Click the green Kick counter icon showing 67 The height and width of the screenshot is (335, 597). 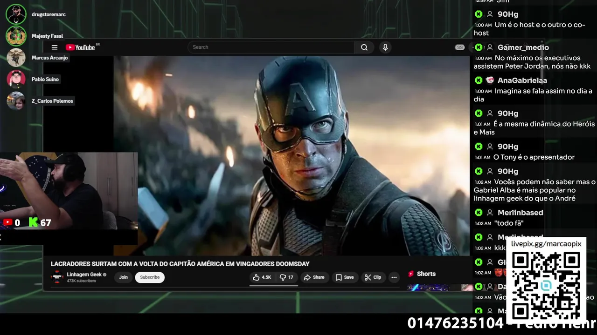[33, 222]
